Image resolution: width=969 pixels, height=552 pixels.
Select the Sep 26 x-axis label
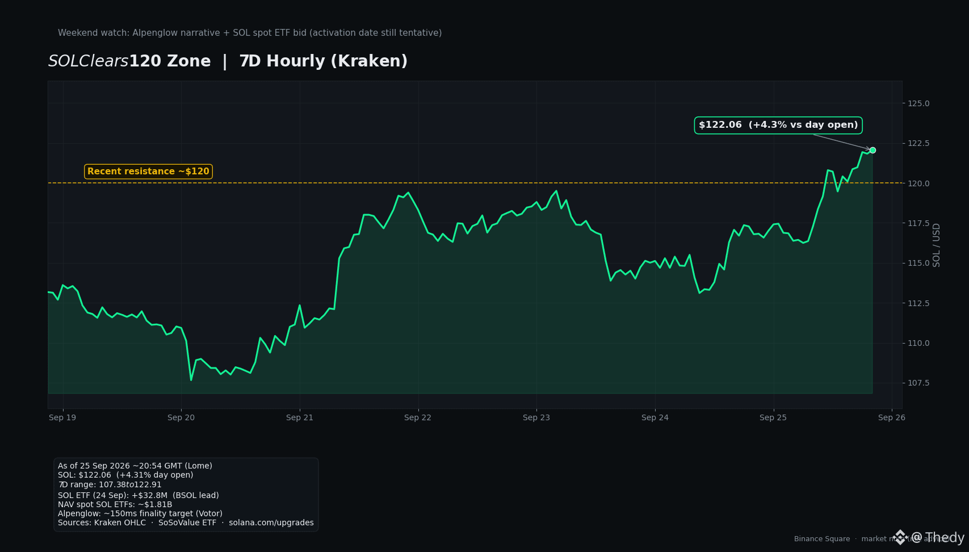pos(892,417)
